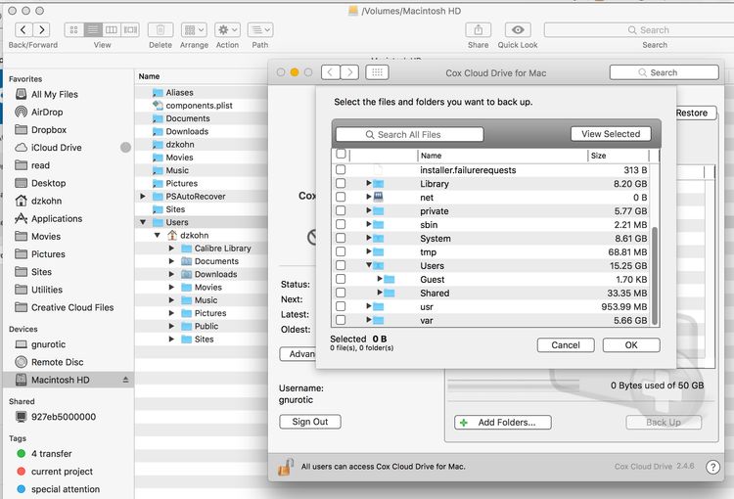Click the lock icon in Cox Cloud Drive
The height and width of the screenshot is (499, 734).
[285, 467]
